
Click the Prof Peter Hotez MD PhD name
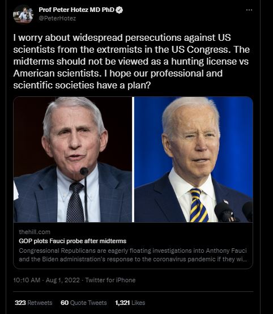76,10
